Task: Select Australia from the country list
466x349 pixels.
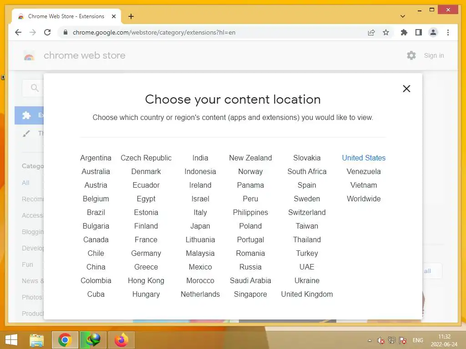Action: [x=96, y=171]
